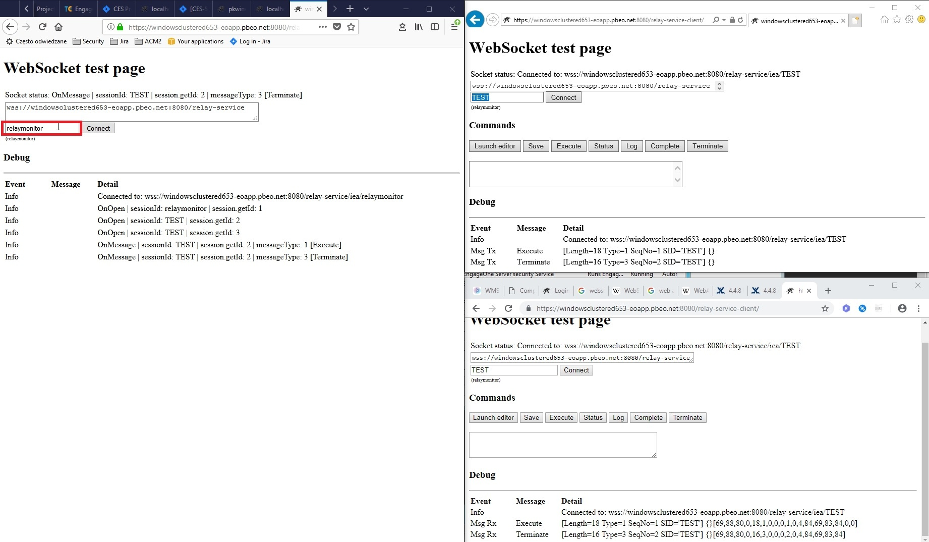Click the Launch editor button in Chrome
Viewport: 929px width, 542px height.
click(x=493, y=418)
